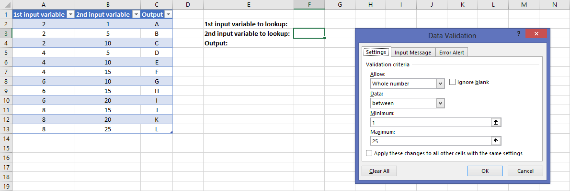
Task: Select row 14 header
Action: click(6, 138)
